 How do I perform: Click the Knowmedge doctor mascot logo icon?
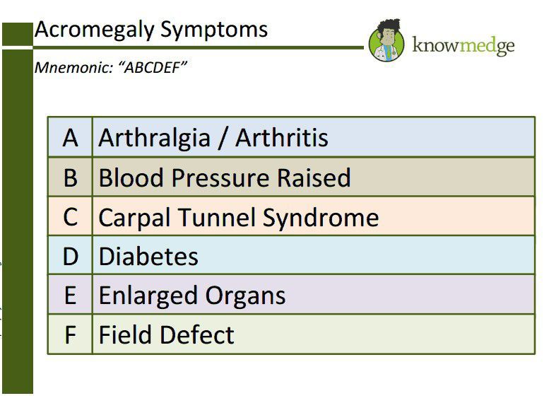(x=386, y=40)
